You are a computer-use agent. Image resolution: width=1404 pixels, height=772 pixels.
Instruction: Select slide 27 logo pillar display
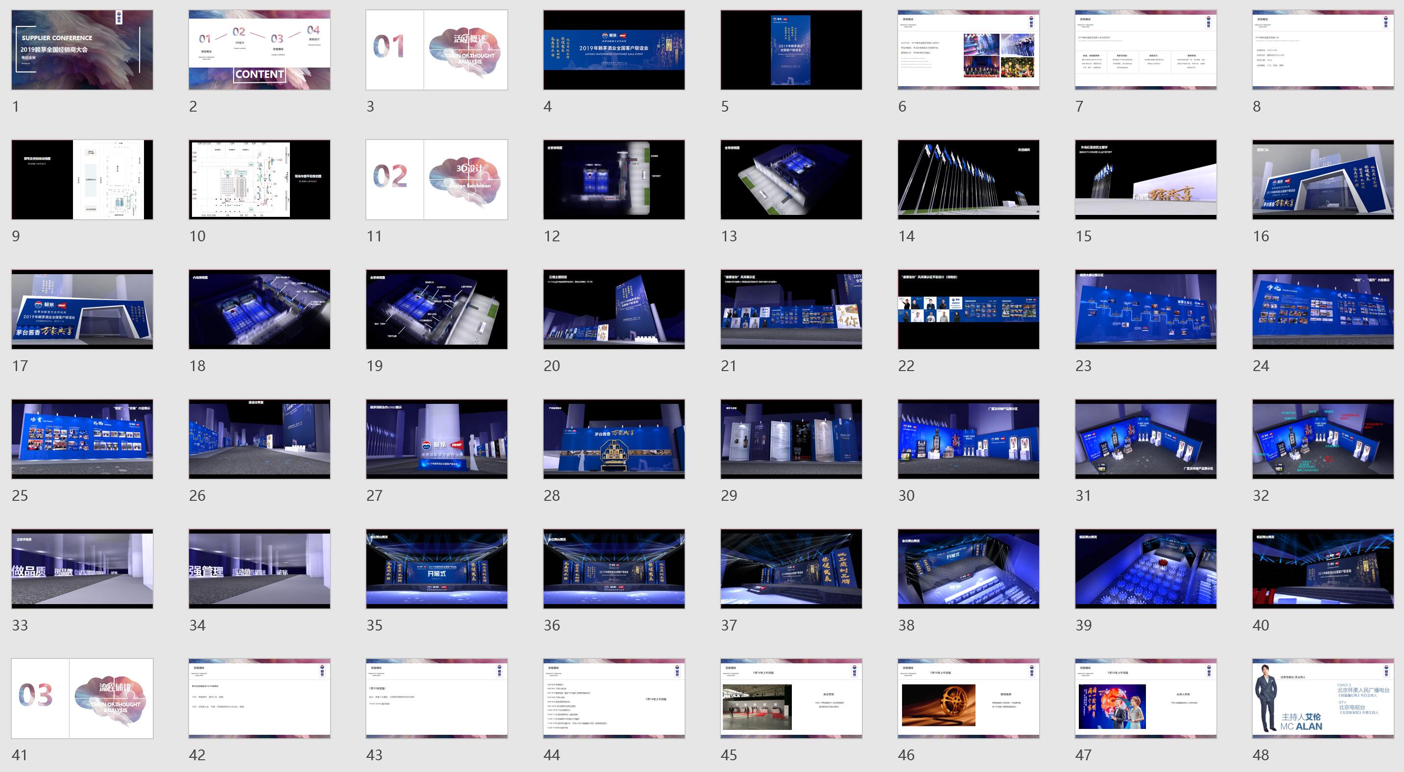(436, 439)
